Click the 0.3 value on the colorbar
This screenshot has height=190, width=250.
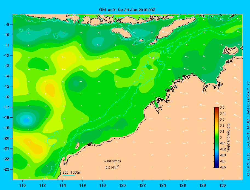222,120
